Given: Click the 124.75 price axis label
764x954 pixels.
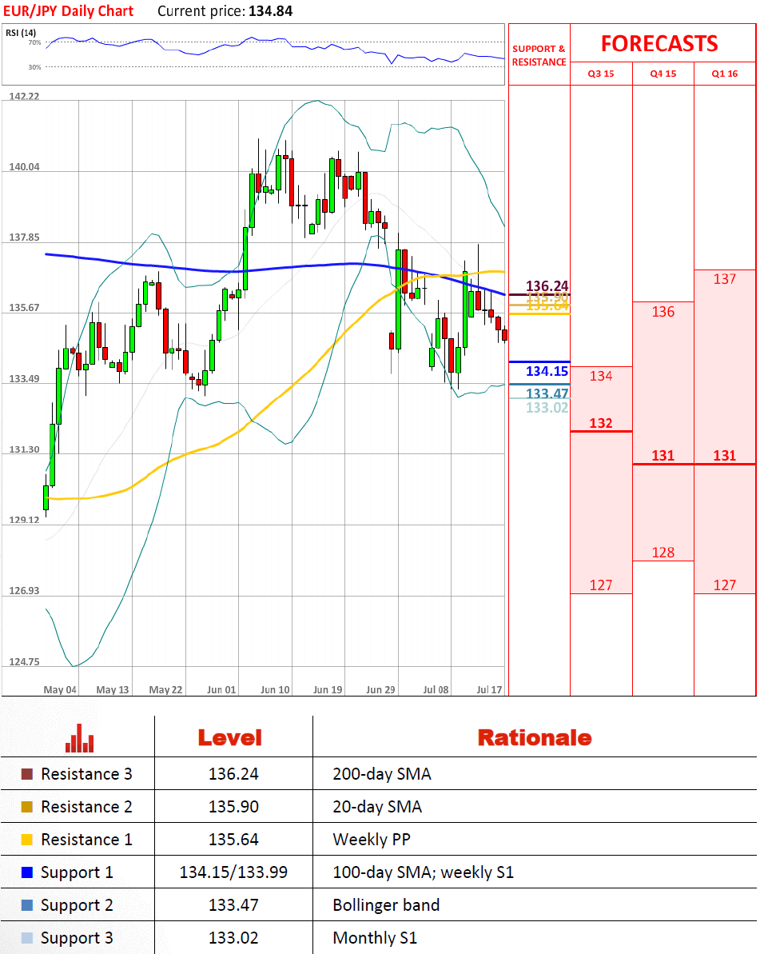Looking at the screenshot, I should coord(24,662).
